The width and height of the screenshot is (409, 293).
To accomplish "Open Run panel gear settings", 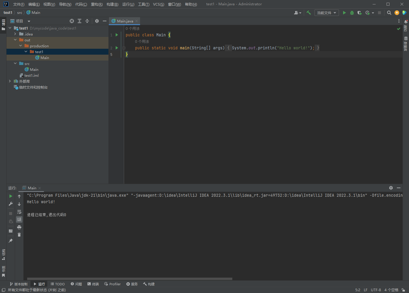I will point(391,188).
